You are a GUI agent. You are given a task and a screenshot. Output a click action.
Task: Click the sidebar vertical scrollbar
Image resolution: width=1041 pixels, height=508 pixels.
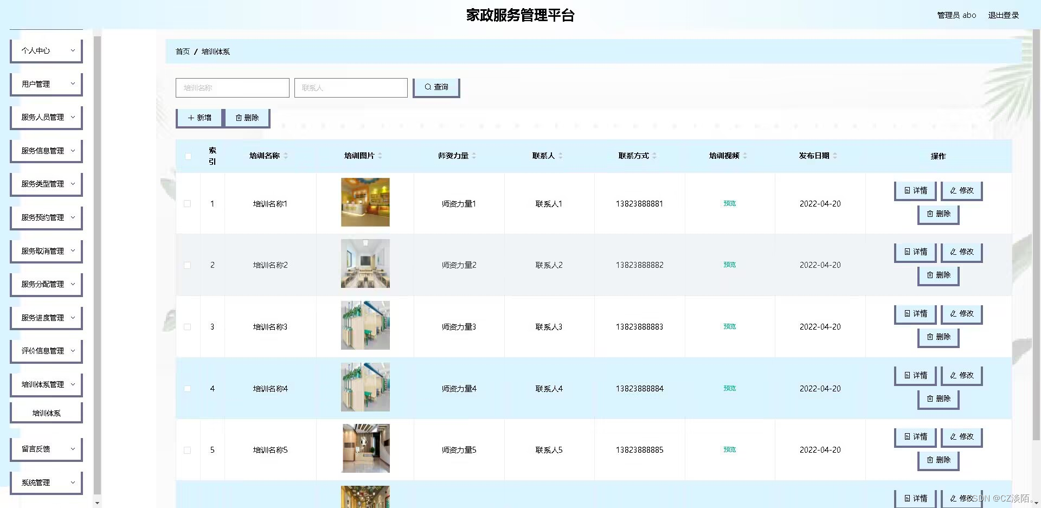click(98, 266)
